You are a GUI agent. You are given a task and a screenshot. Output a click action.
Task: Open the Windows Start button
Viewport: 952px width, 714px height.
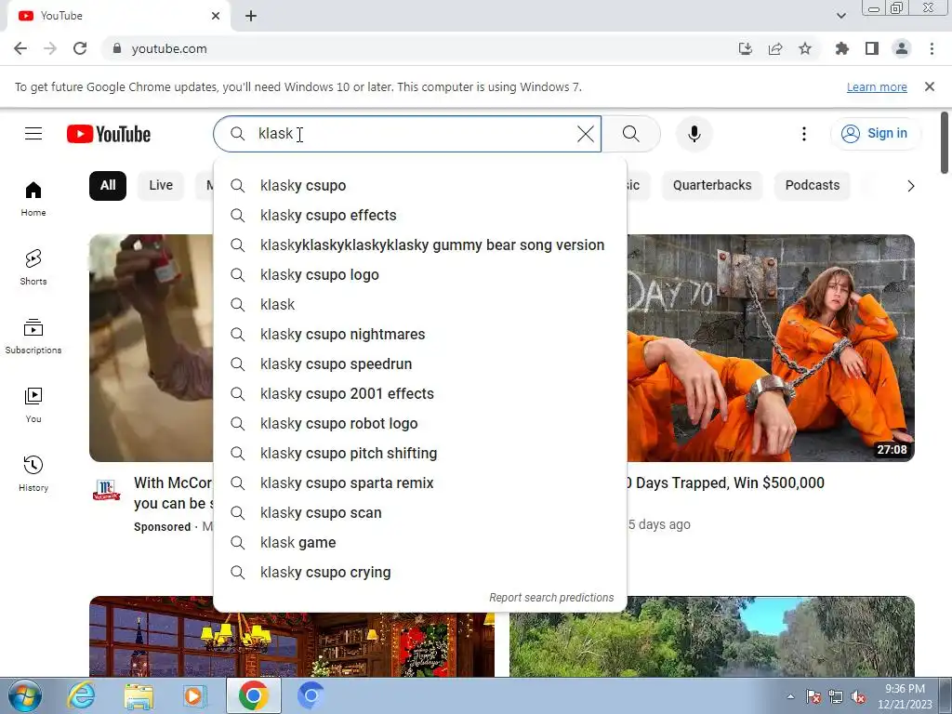[24, 695]
